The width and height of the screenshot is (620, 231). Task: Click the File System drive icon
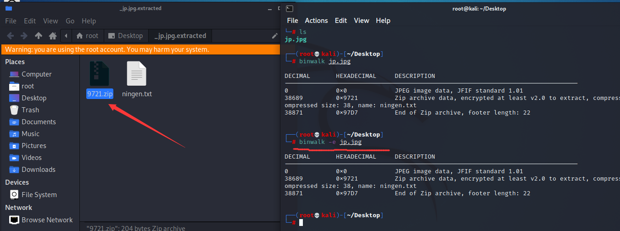pyautogui.click(x=14, y=195)
